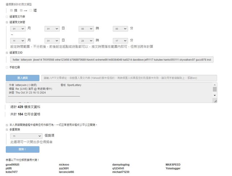Enable the 手動扣霸 checkbox

[x=7, y=67]
